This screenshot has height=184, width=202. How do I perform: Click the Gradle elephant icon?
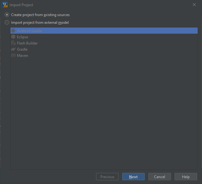tap(13, 49)
